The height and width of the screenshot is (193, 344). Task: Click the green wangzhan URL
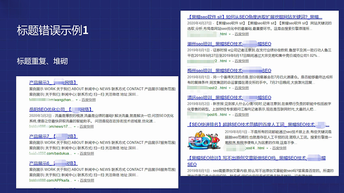tap(52, 100)
